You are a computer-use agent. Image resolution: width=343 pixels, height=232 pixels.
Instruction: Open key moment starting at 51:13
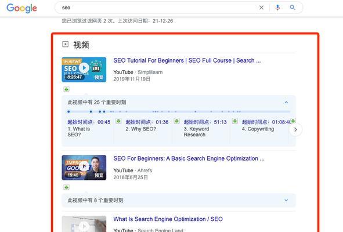click(x=205, y=122)
